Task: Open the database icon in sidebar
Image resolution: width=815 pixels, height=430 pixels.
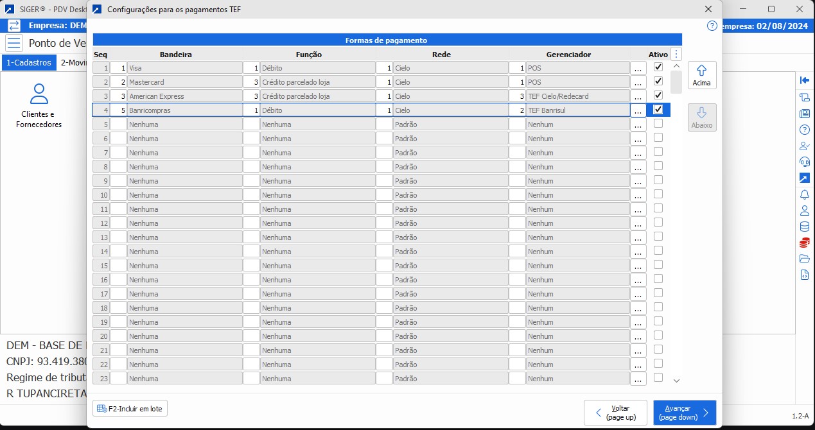Action: point(804,227)
